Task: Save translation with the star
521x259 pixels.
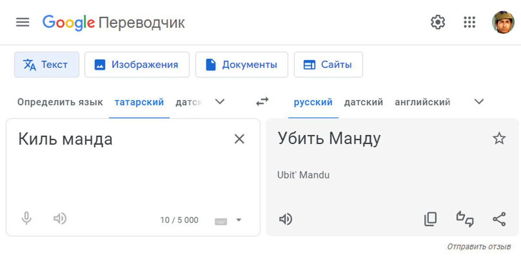Action: click(499, 139)
